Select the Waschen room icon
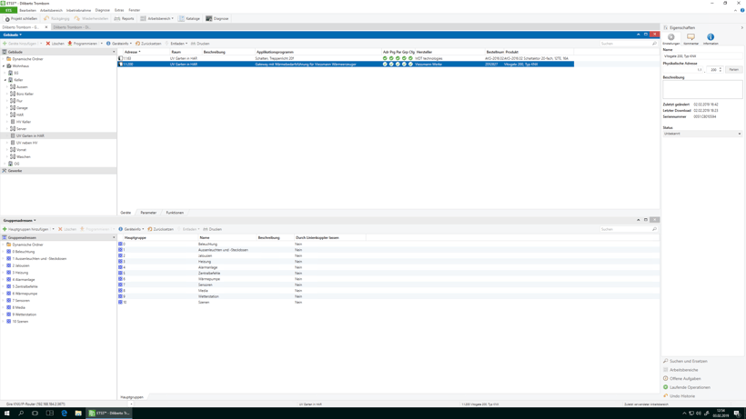 pyautogui.click(x=13, y=156)
